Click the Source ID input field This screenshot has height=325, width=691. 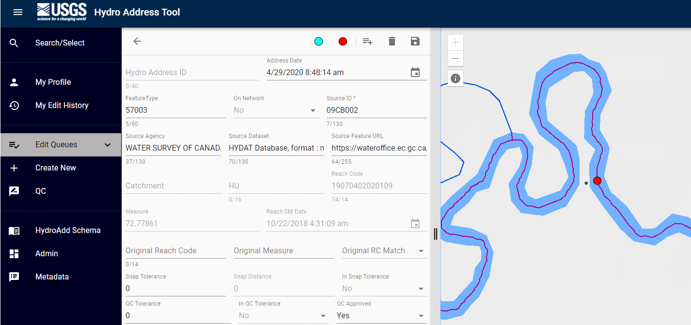click(376, 110)
